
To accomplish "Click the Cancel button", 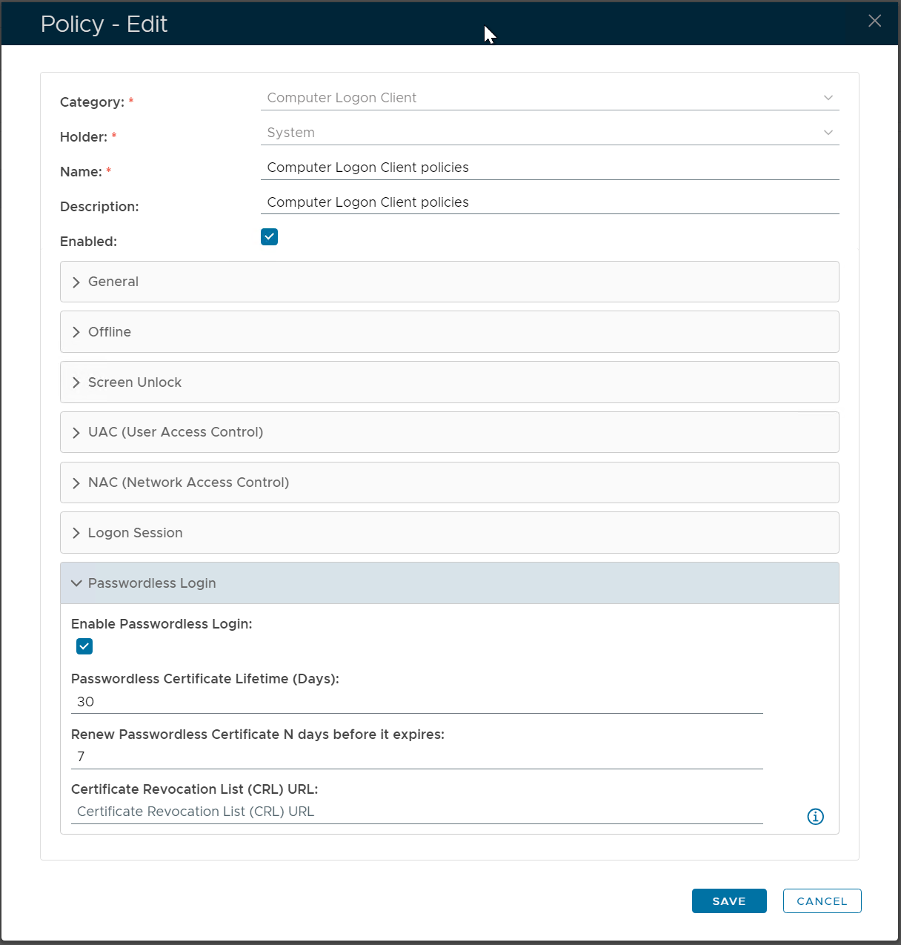I will click(822, 901).
